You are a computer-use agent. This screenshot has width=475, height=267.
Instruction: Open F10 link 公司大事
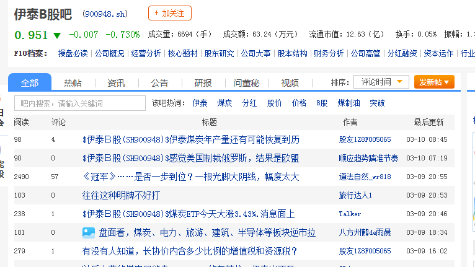tap(255, 53)
